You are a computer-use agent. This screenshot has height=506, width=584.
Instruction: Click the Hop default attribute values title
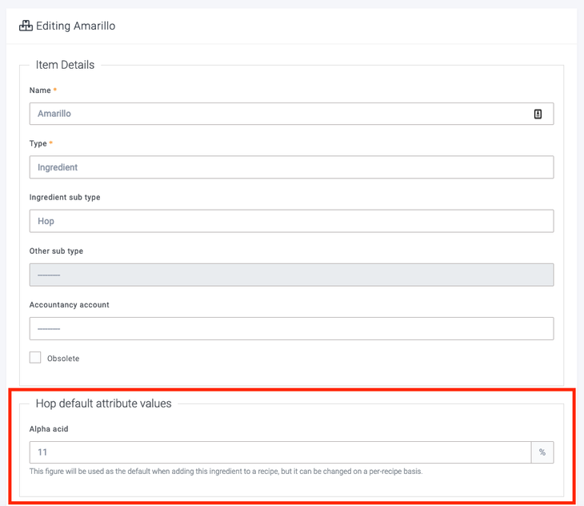[103, 404]
